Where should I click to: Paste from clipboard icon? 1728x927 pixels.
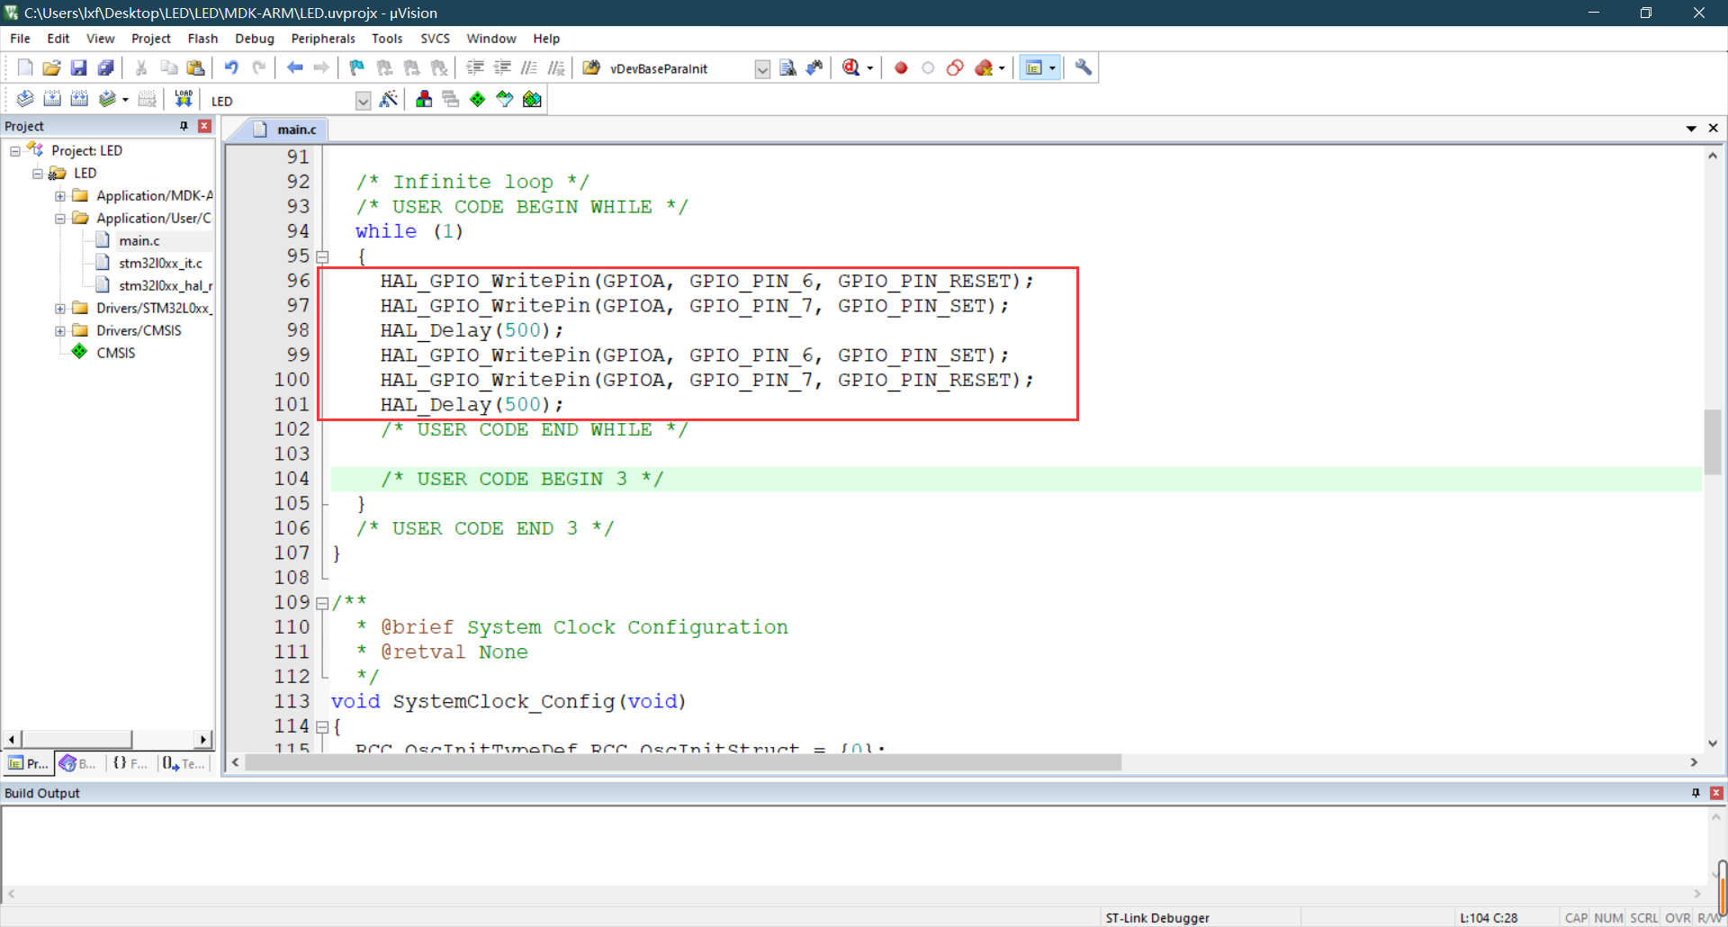(195, 67)
